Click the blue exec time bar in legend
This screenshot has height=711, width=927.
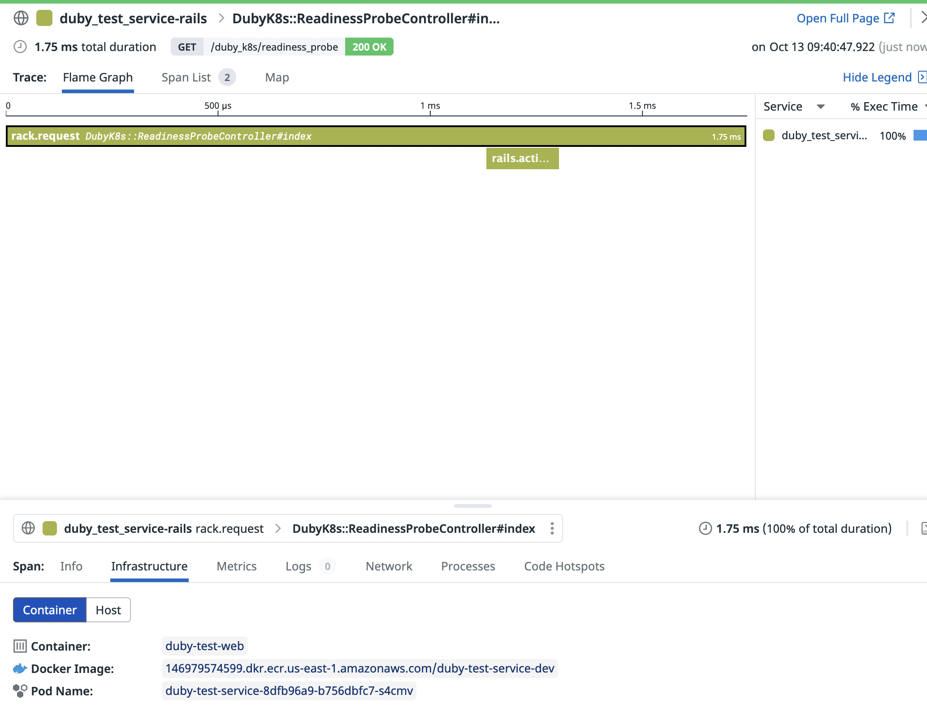click(920, 135)
